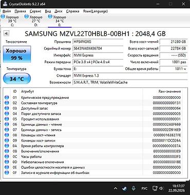Open the network status tray icon

[155, 188]
